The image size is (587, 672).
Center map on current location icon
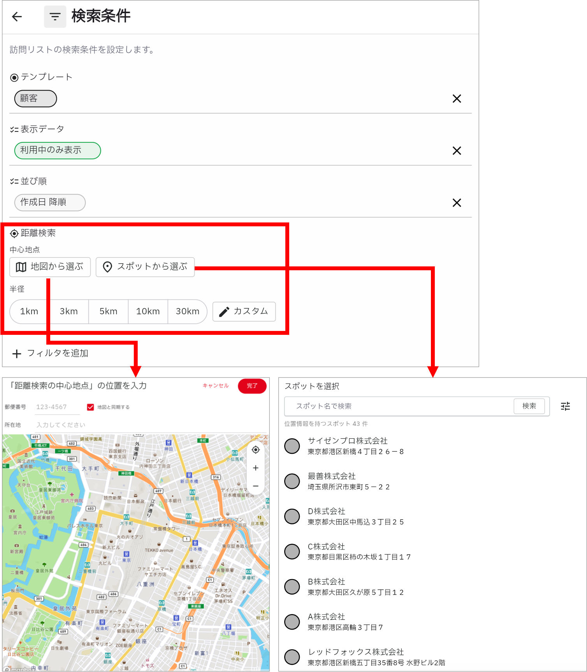click(256, 450)
